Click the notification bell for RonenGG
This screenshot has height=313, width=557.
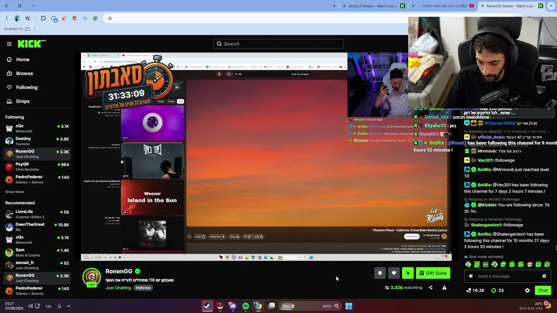coord(380,273)
